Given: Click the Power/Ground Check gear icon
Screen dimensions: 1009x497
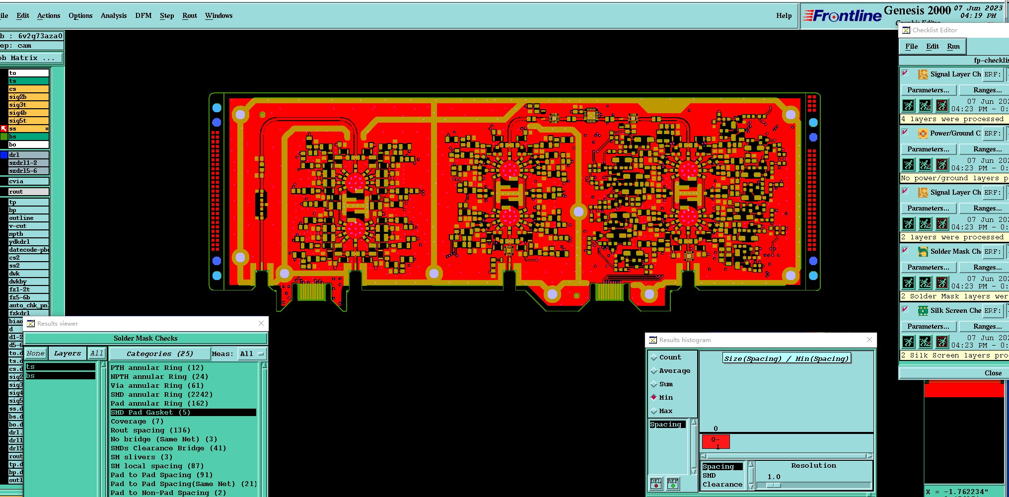Looking at the screenshot, I should pyautogui.click(x=923, y=134).
